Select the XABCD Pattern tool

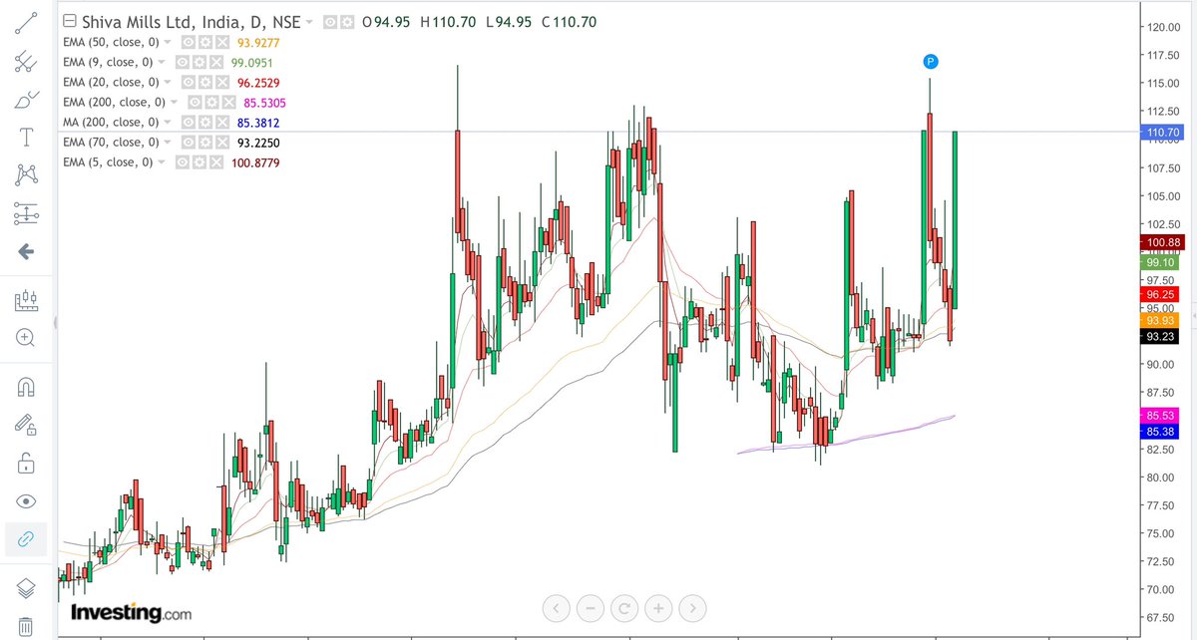[27, 175]
